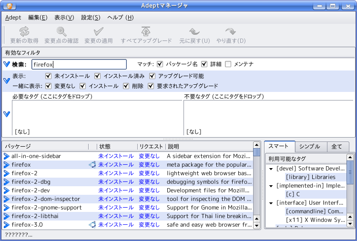Toggle the 詳細 match checkbox
The height and width of the screenshot is (241, 357).
(204, 64)
